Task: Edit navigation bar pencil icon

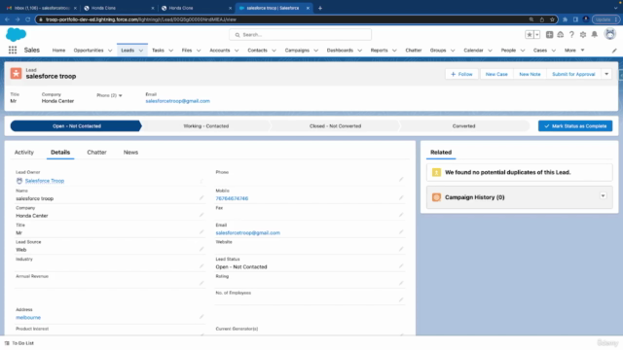Action: pos(614,51)
